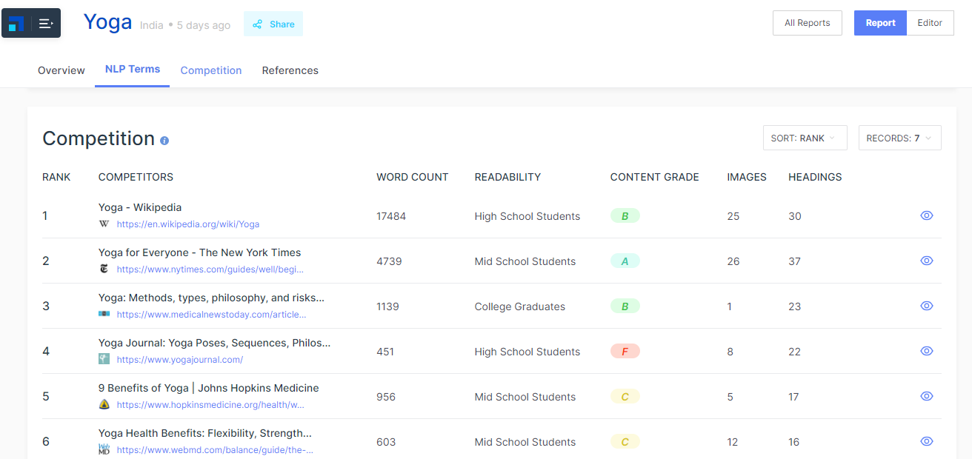Toggle eye icon for New York Times row
Screen dimensions: 972x459
[927, 261]
